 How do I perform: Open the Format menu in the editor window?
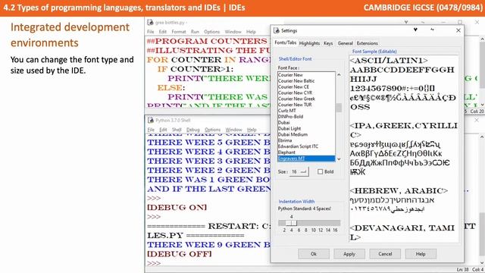coord(179,32)
